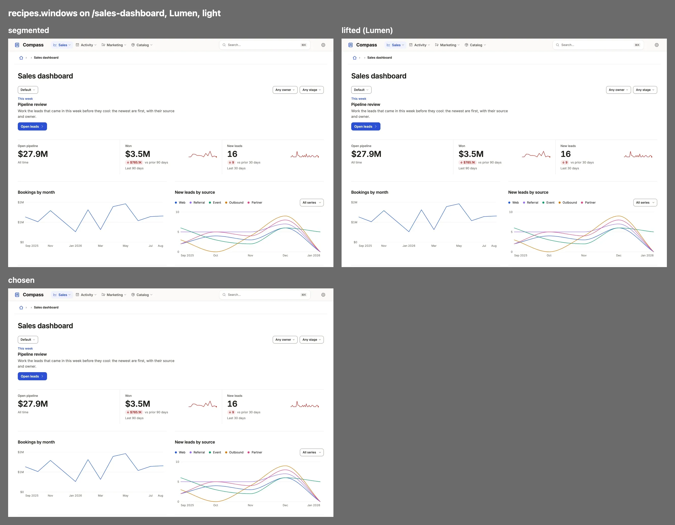675x525 pixels.
Task: Click the home breadcrumb icon in the lifted (Lumen) panel
Action: 355,58
